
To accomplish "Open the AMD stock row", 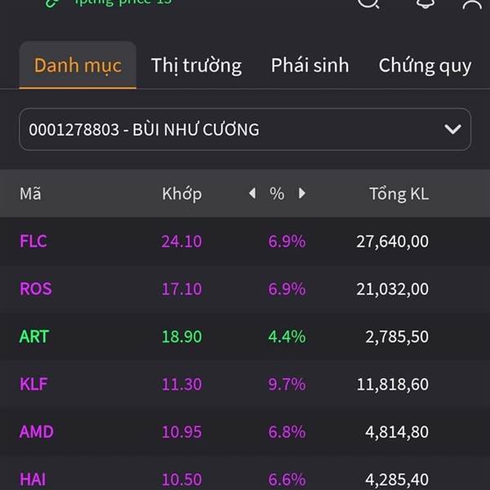I will tap(245, 431).
